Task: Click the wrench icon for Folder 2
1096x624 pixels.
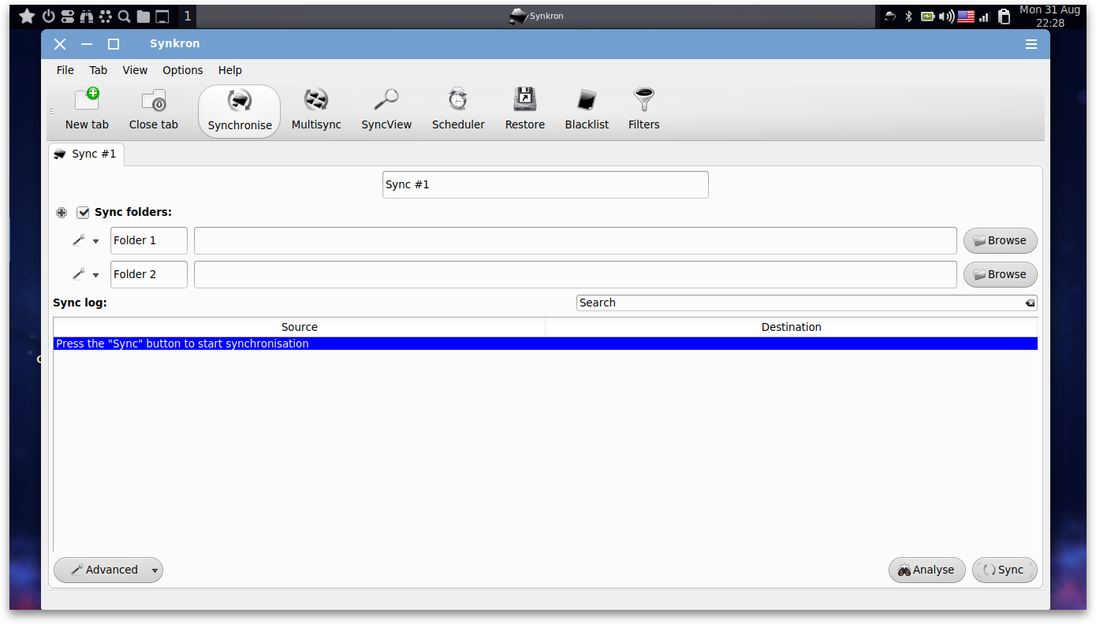Action: click(78, 274)
